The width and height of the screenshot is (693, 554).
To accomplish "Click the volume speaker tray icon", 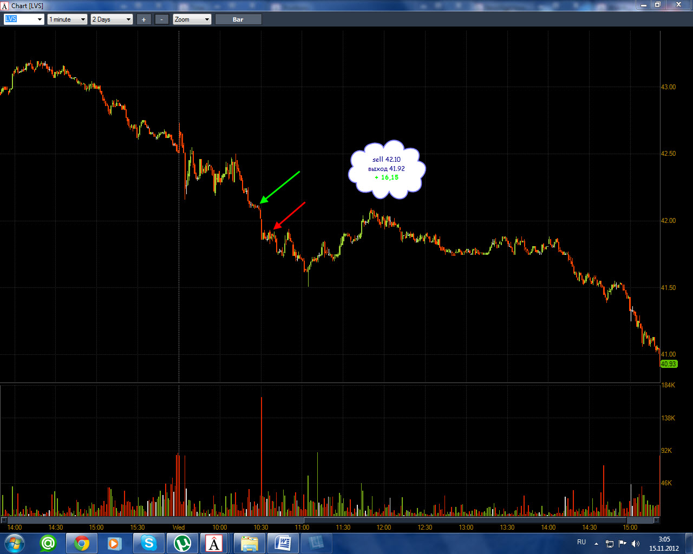I will pyautogui.click(x=636, y=543).
